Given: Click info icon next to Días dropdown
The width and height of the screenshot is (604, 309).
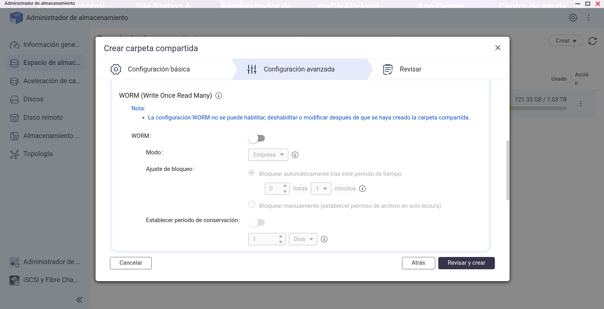Looking at the screenshot, I should (324, 239).
